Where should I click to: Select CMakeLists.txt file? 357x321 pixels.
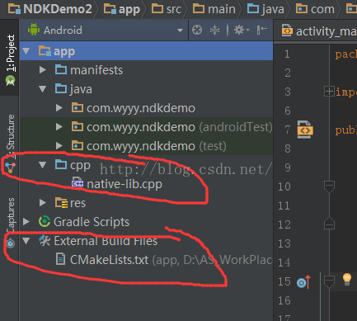[109, 260]
